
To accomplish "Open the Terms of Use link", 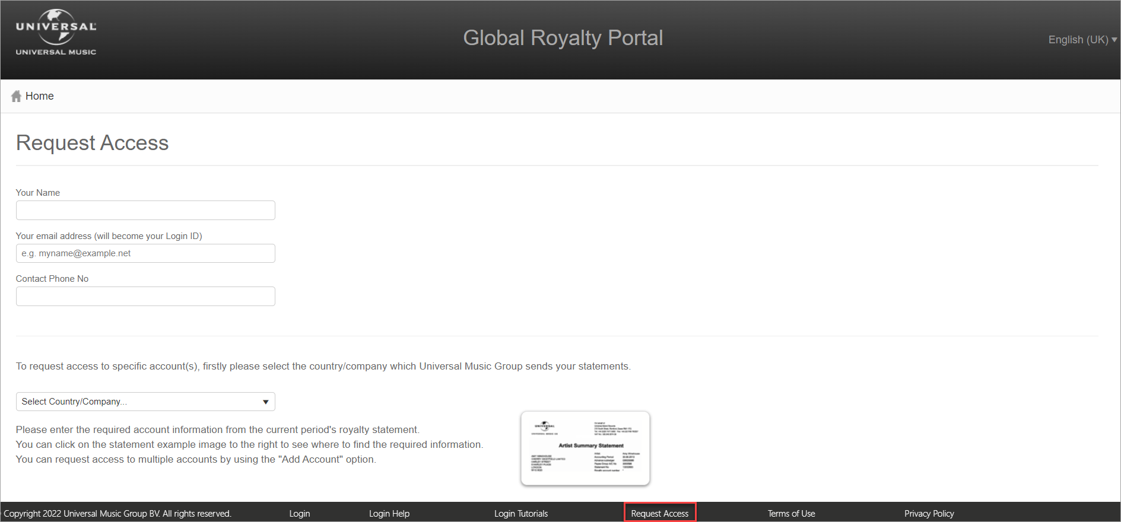I will pos(791,514).
